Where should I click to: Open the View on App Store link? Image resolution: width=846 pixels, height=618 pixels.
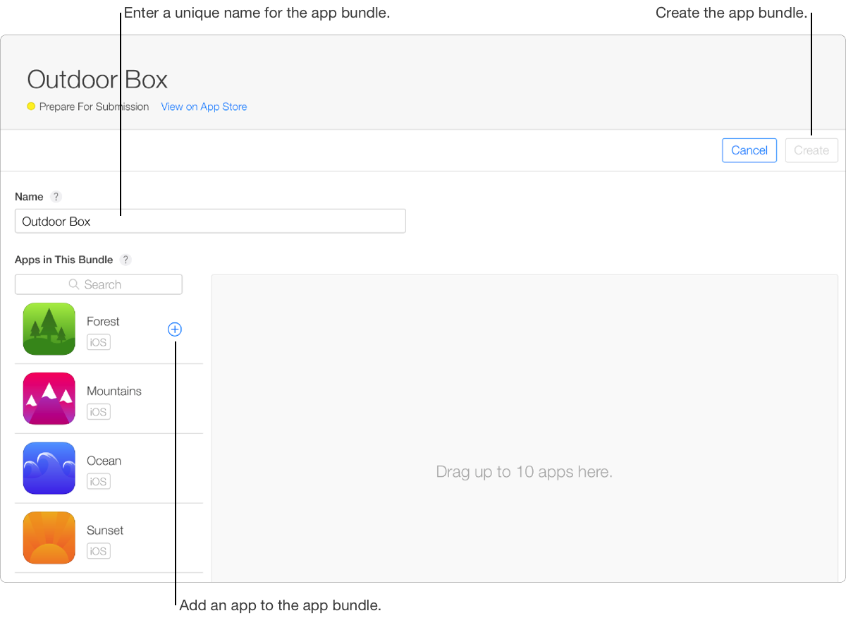204,107
